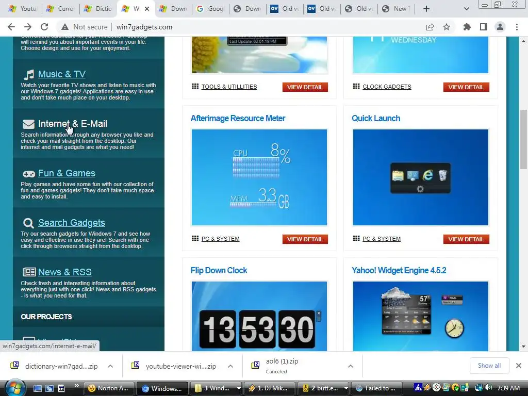This screenshot has width=528, height=396.
Task: Open the Flip Down Clock title link
Action: click(x=219, y=270)
